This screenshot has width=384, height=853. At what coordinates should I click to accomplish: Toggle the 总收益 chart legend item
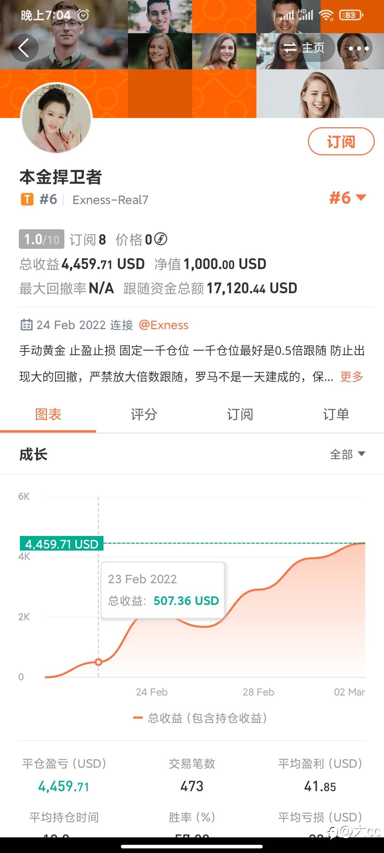coord(200,718)
